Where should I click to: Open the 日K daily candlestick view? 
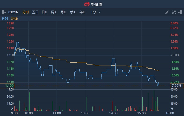[x=44, y=12]
